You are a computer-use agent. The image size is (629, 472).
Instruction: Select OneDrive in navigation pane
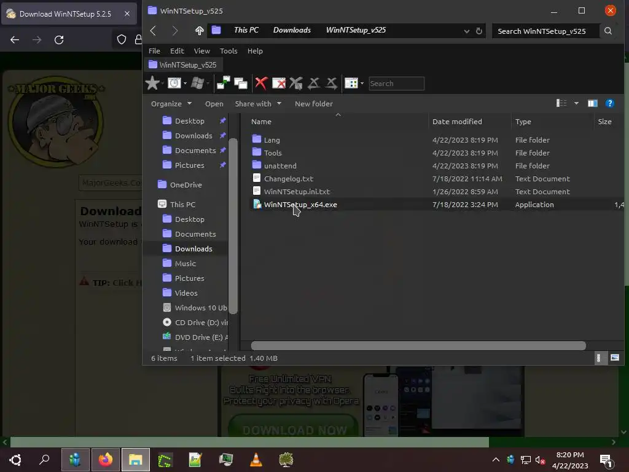click(186, 184)
